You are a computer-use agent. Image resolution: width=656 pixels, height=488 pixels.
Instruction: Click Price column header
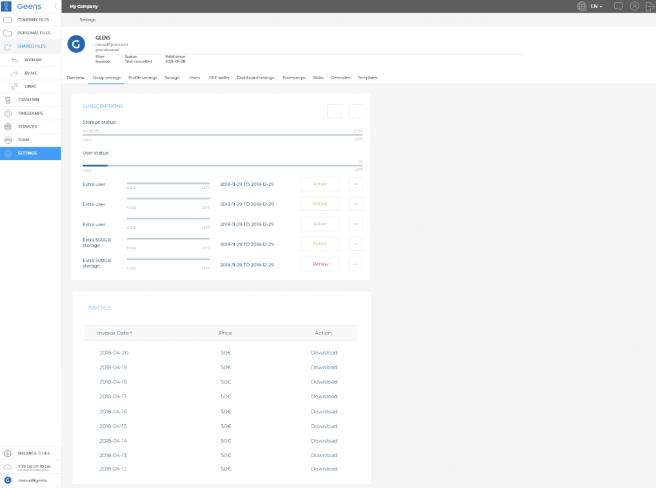[x=226, y=333]
